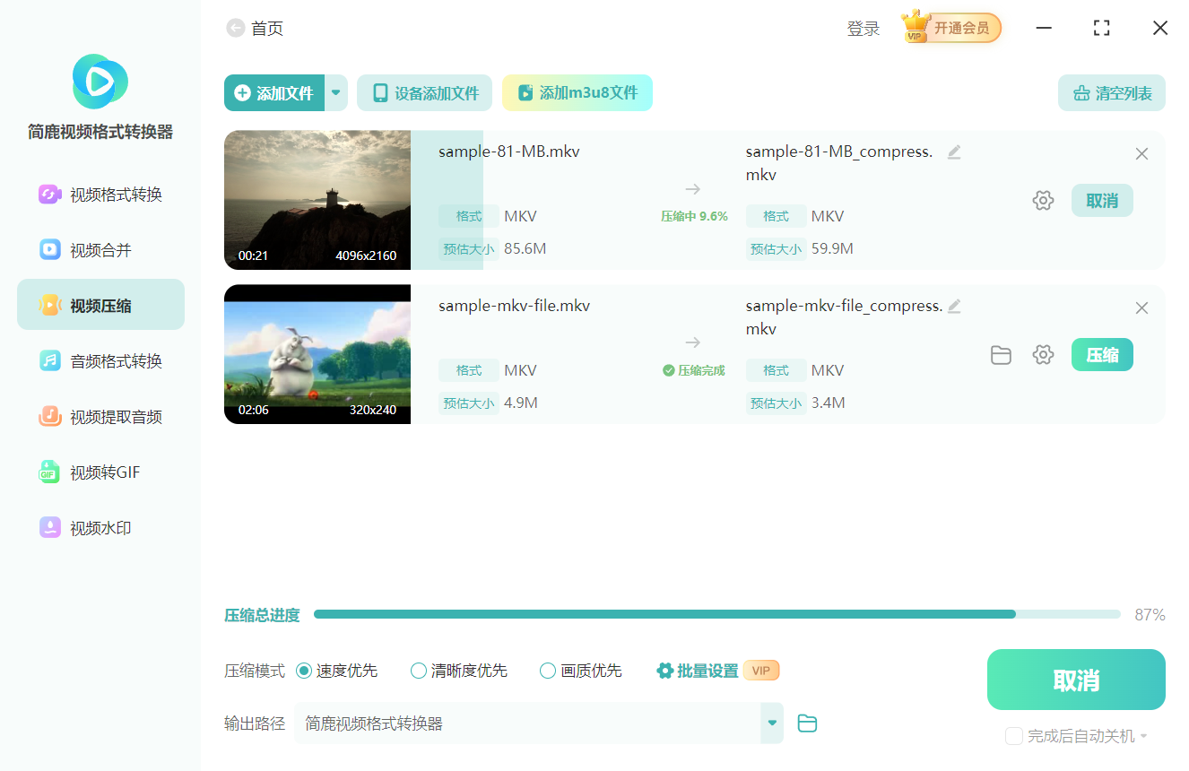This screenshot has width=1189, height=771.
Task: Edit the output name sample-mkv-file_compress.mkv with its pencil icon
Action: coord(954,307)
